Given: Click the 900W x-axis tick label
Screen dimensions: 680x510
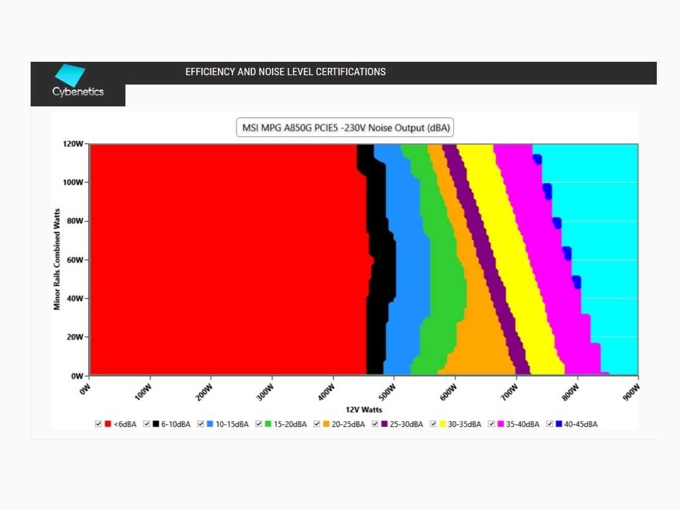Looking at the screenshot, I should 631,392.
